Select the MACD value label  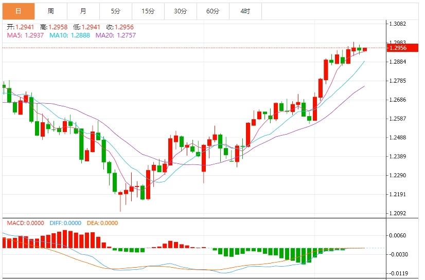[26, 223]
